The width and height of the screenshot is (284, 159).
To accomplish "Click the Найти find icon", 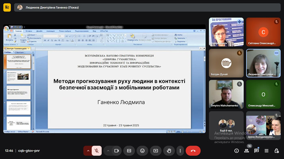I will click(x=179, y=35).
